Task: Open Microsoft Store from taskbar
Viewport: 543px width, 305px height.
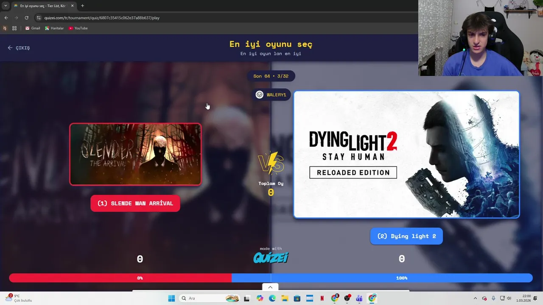Action: pos(297,298)
